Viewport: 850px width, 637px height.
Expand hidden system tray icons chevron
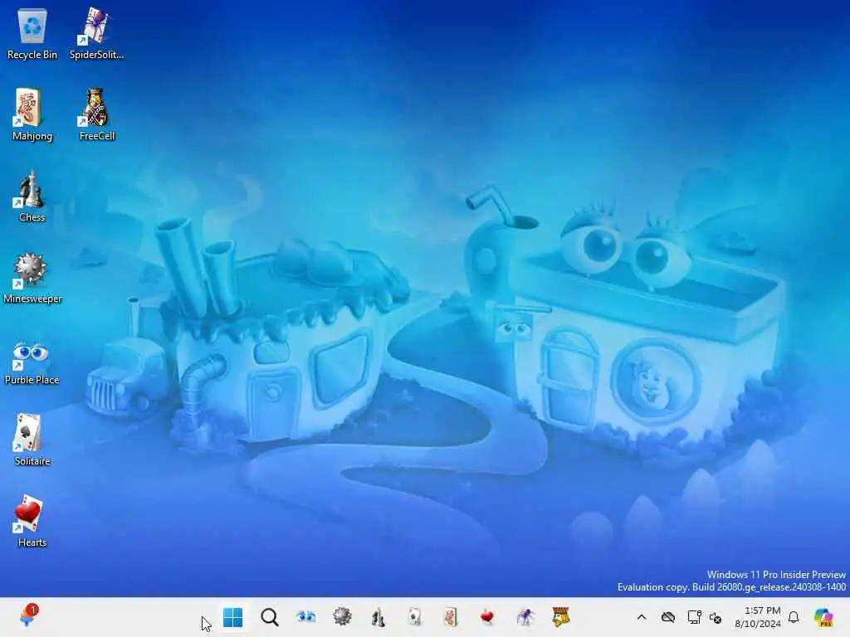pos(642,617)
